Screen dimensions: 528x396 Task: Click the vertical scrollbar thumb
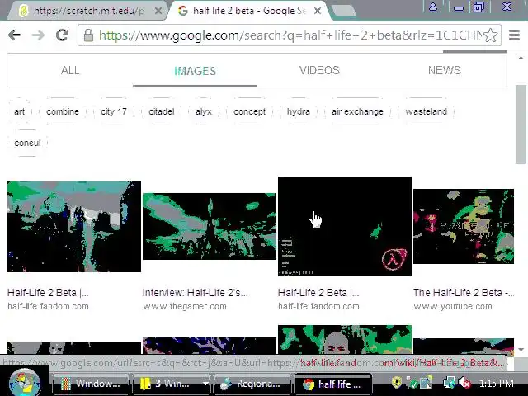(x=521, y=125)
